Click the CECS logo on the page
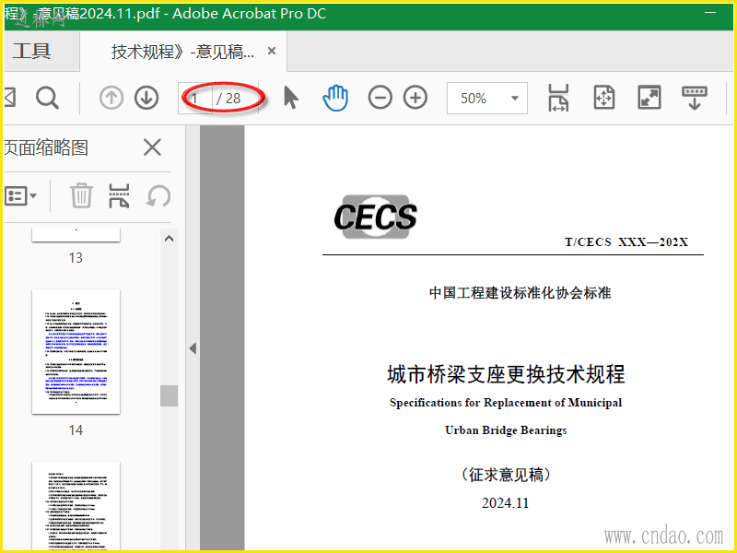Screen dimensions: 737x553 (x=375, y=217)
